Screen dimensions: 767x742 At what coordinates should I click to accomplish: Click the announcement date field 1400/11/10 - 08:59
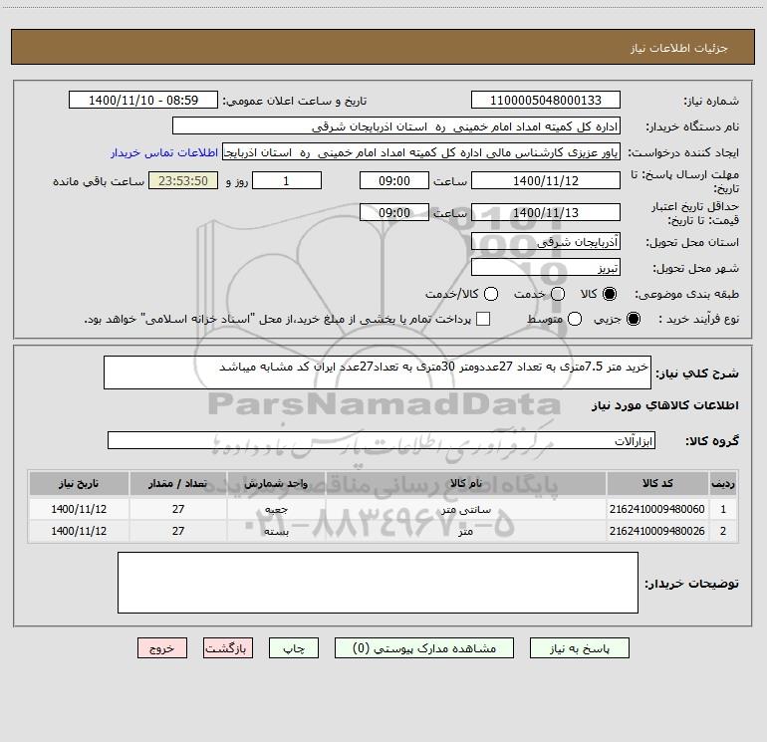click(x=142, y=100)
